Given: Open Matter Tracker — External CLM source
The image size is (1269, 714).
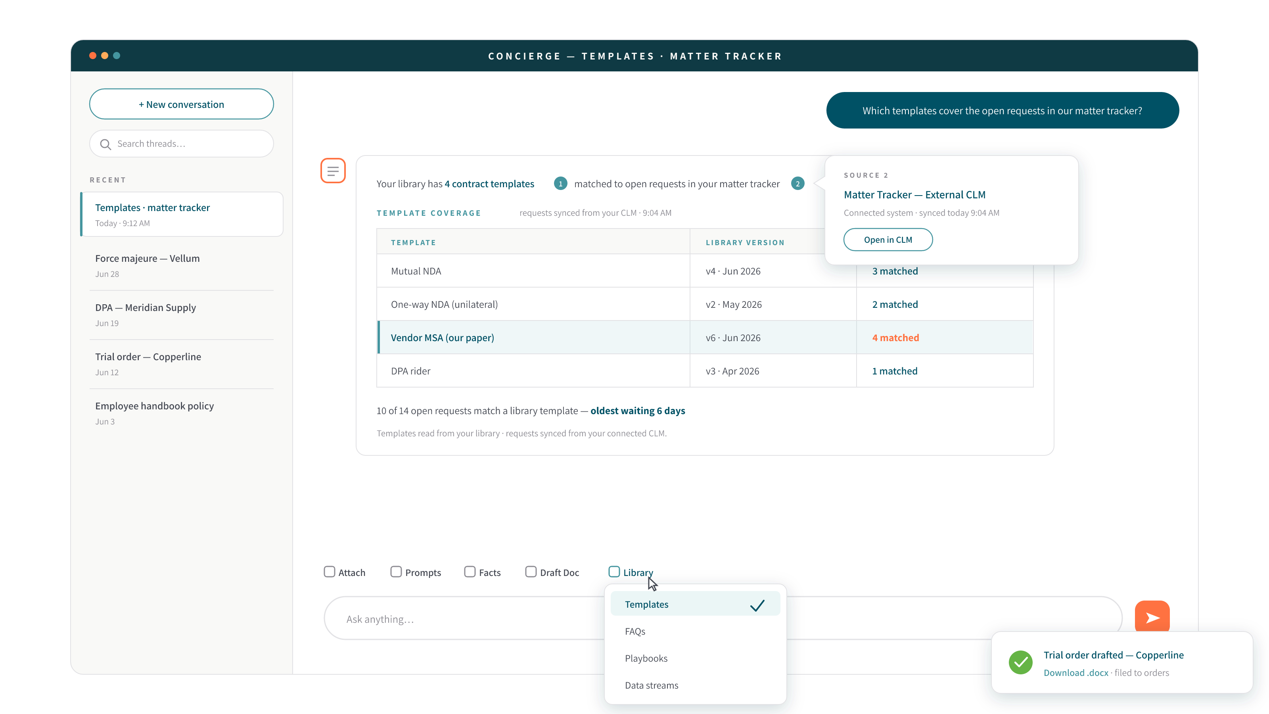Looking at the screenshot, I should pos(914,195).
